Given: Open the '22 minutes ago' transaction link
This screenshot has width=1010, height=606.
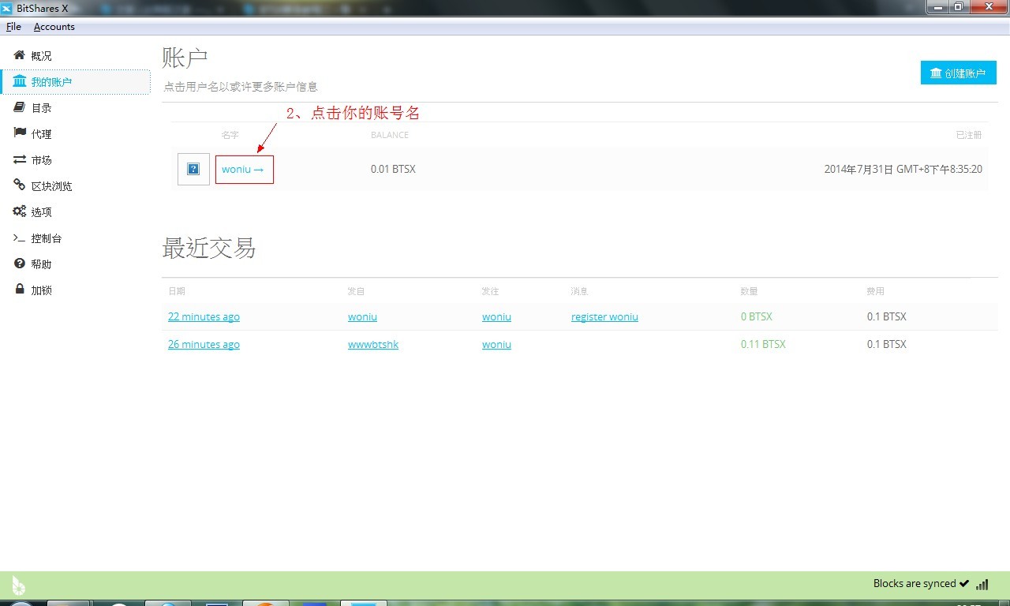Looking at the screenshot, I should (204, 316).
